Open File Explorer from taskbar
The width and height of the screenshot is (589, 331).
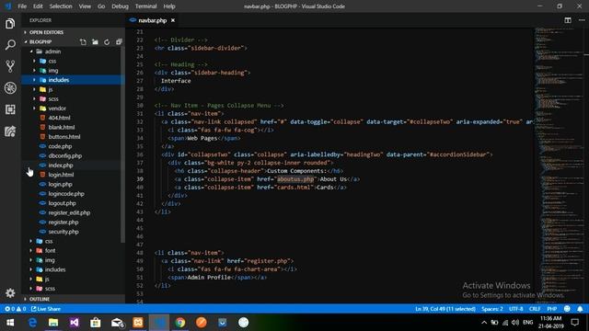click(x=53, y=323)
